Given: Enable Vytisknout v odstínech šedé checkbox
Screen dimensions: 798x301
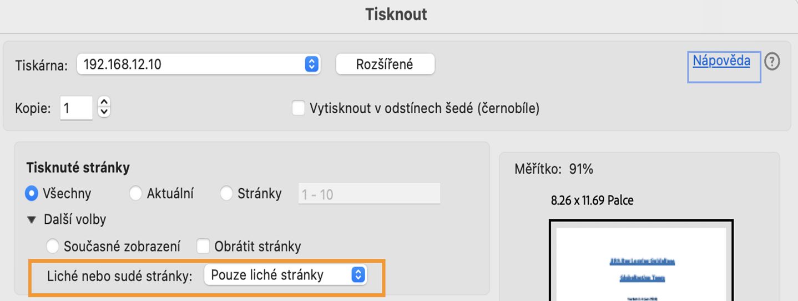Looking at the screenshot, I should tap(299, 108).
